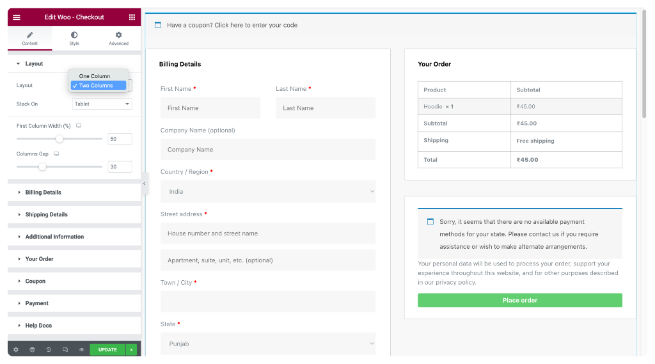Expand the Additional Information section
655x364 pixels.
tap(74, 237)
